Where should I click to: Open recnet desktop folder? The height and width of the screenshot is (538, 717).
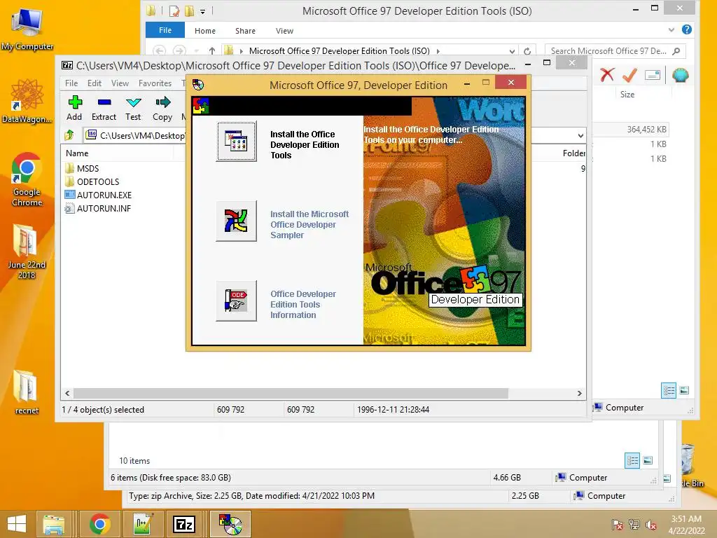[26, 392]
